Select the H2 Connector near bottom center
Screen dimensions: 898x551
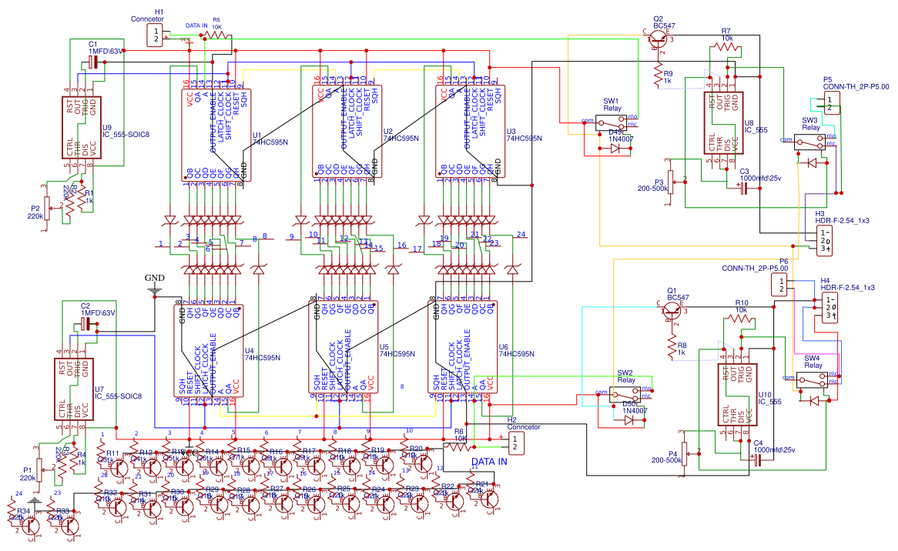click(x=517, y=442)
